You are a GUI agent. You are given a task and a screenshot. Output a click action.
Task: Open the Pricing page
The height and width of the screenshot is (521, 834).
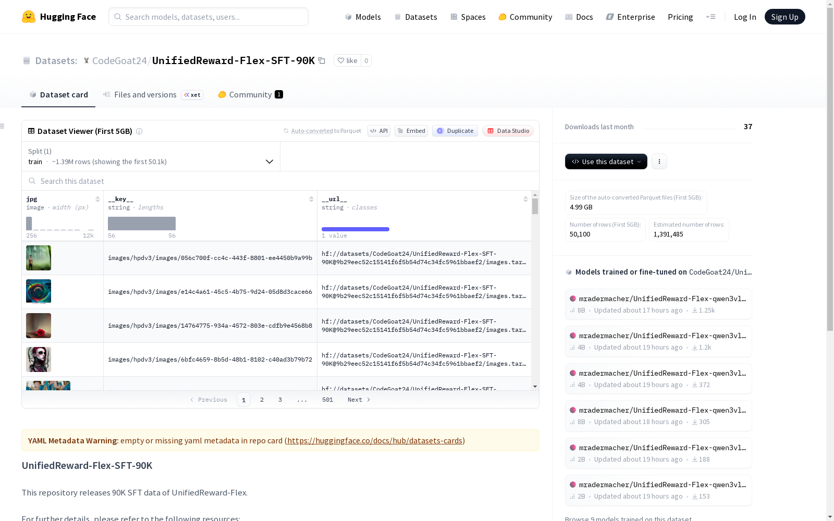point(680,17)
